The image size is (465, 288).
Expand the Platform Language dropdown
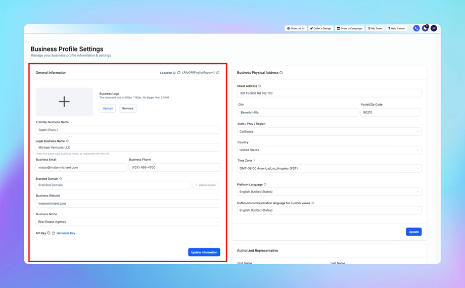click(329, 192)
